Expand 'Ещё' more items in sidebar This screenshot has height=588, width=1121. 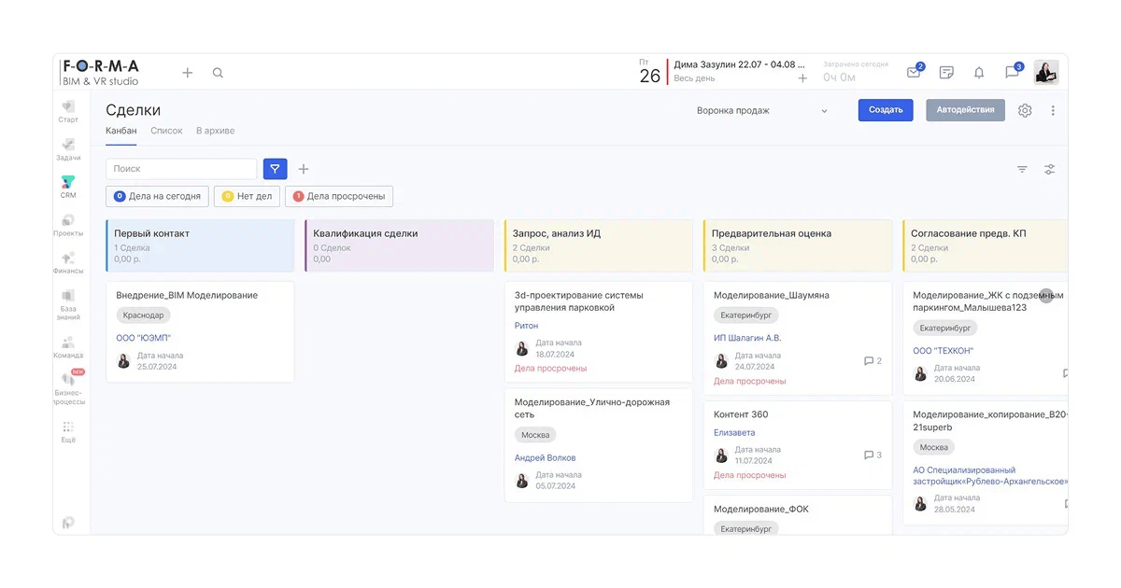pos(68,431)
